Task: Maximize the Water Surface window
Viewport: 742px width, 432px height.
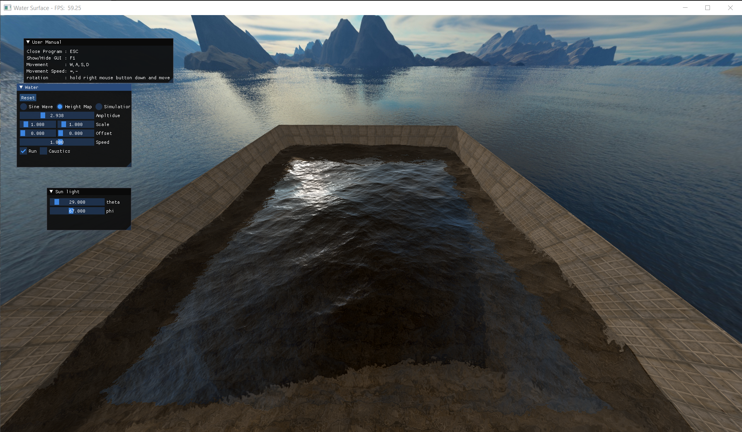Action: click(708, 8)
